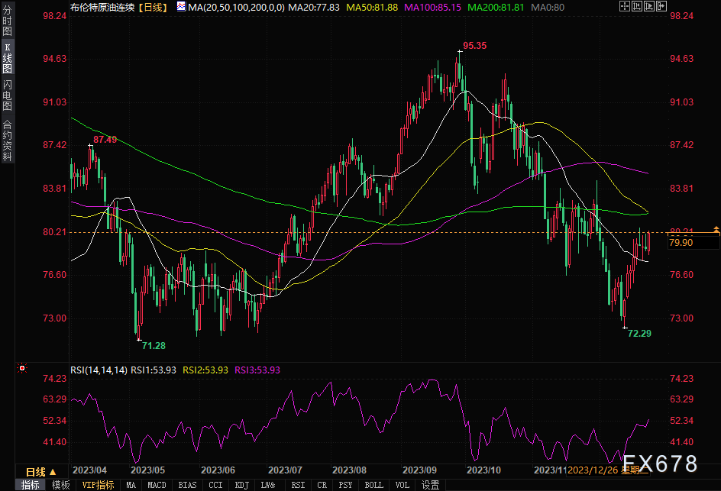Click the MA20:77.83 value
Screen dimensions: 721x491
coord(314,7)
